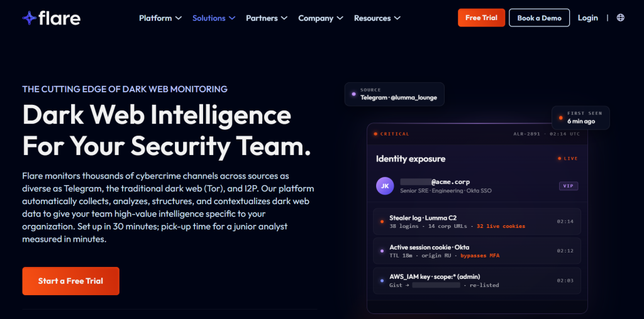Click the Source Telegram @lumma_lounge chip
This screenshot has width=644, height=319.
pyautogui.click(x=394, y=94)
